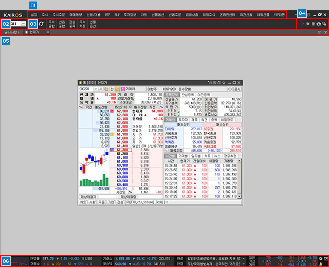Viewport: 329px width, 267px height.
Task: Click the pink 신 badge icon beside stock name
Action: [123, 89]
